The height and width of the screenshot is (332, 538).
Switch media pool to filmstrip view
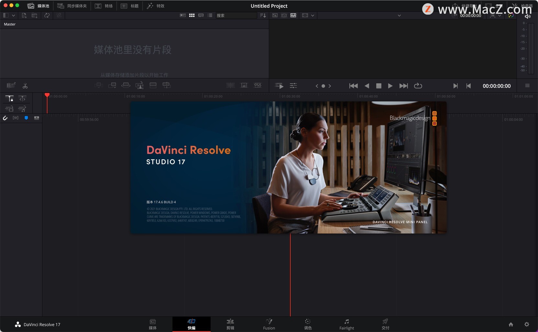point(201,15)
